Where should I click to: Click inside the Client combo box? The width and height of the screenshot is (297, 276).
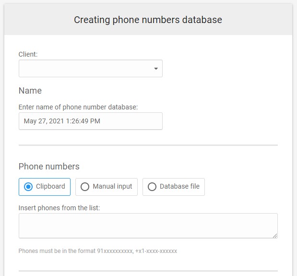click(86, 69)
